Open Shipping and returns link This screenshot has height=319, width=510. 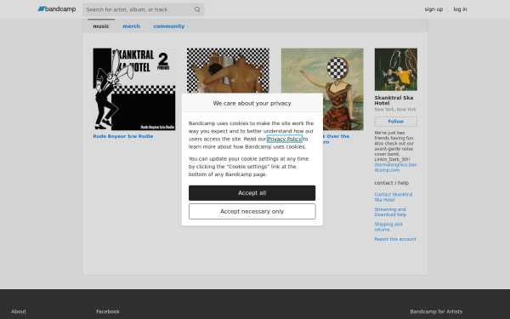pos(388,227)
